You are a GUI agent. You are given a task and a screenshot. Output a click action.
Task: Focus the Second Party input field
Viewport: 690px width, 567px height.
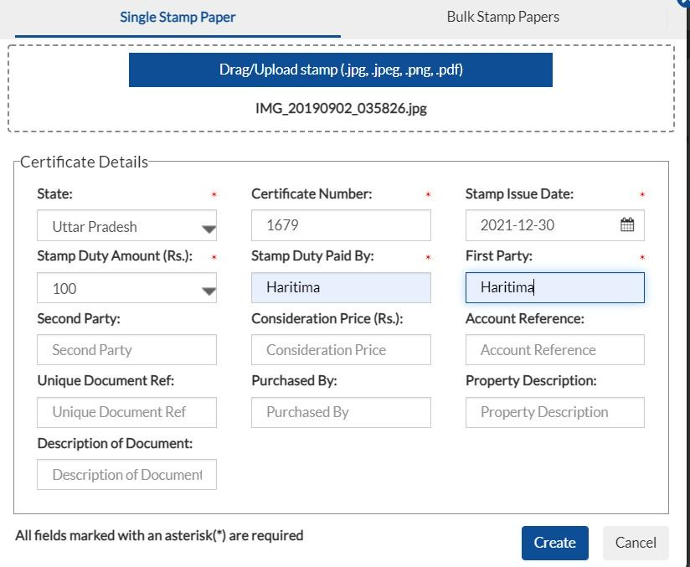126,350
